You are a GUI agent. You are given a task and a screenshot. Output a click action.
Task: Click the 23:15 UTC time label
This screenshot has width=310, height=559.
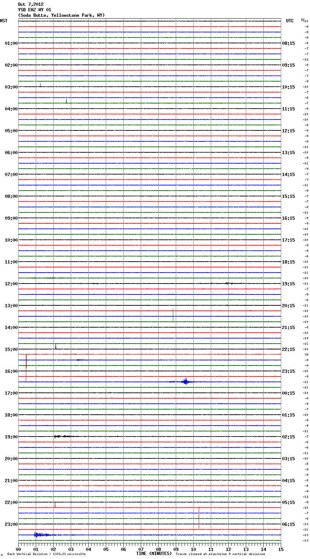pyautogui.click(x=288, y=371)
